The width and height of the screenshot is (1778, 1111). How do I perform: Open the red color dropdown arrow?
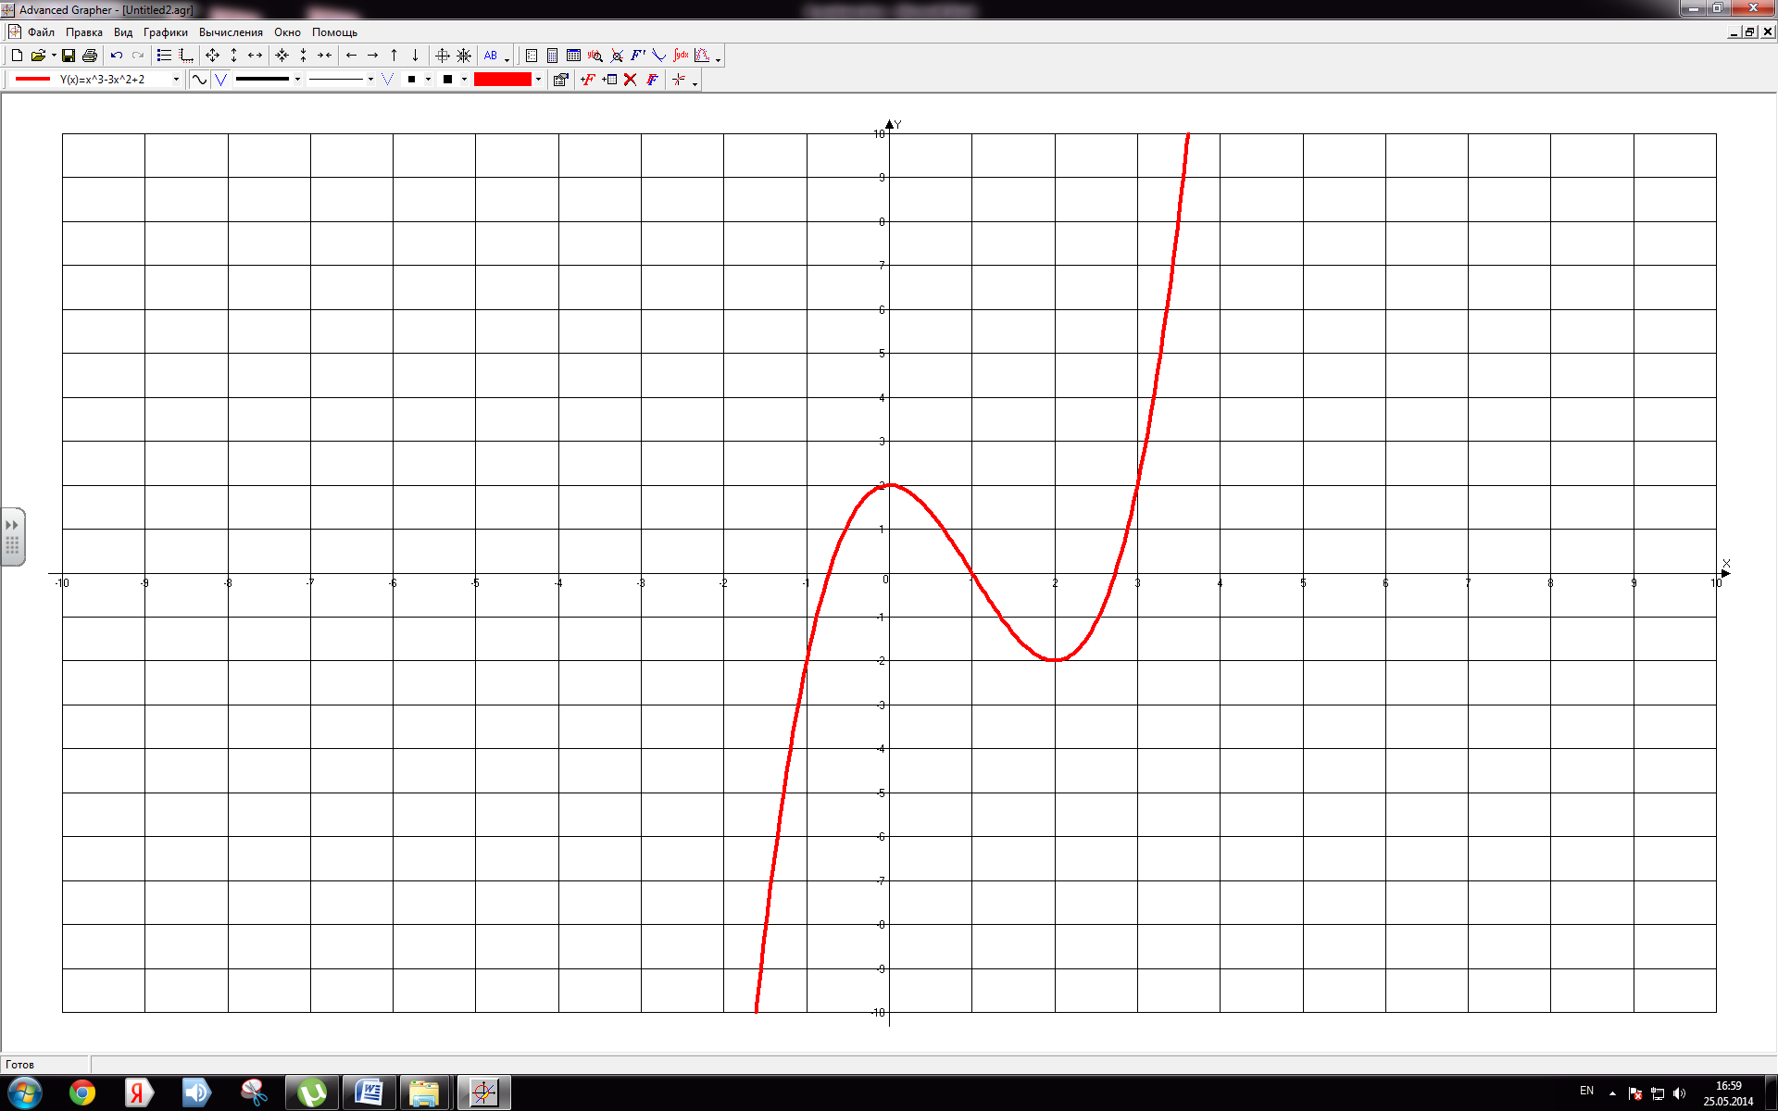(538, 80)
